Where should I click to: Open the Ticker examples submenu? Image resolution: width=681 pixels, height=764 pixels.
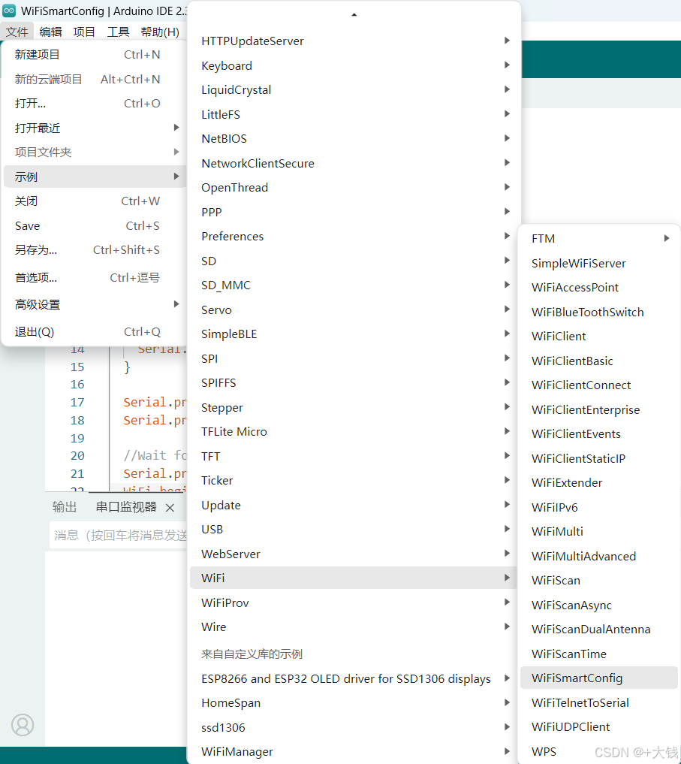(354, 481)
